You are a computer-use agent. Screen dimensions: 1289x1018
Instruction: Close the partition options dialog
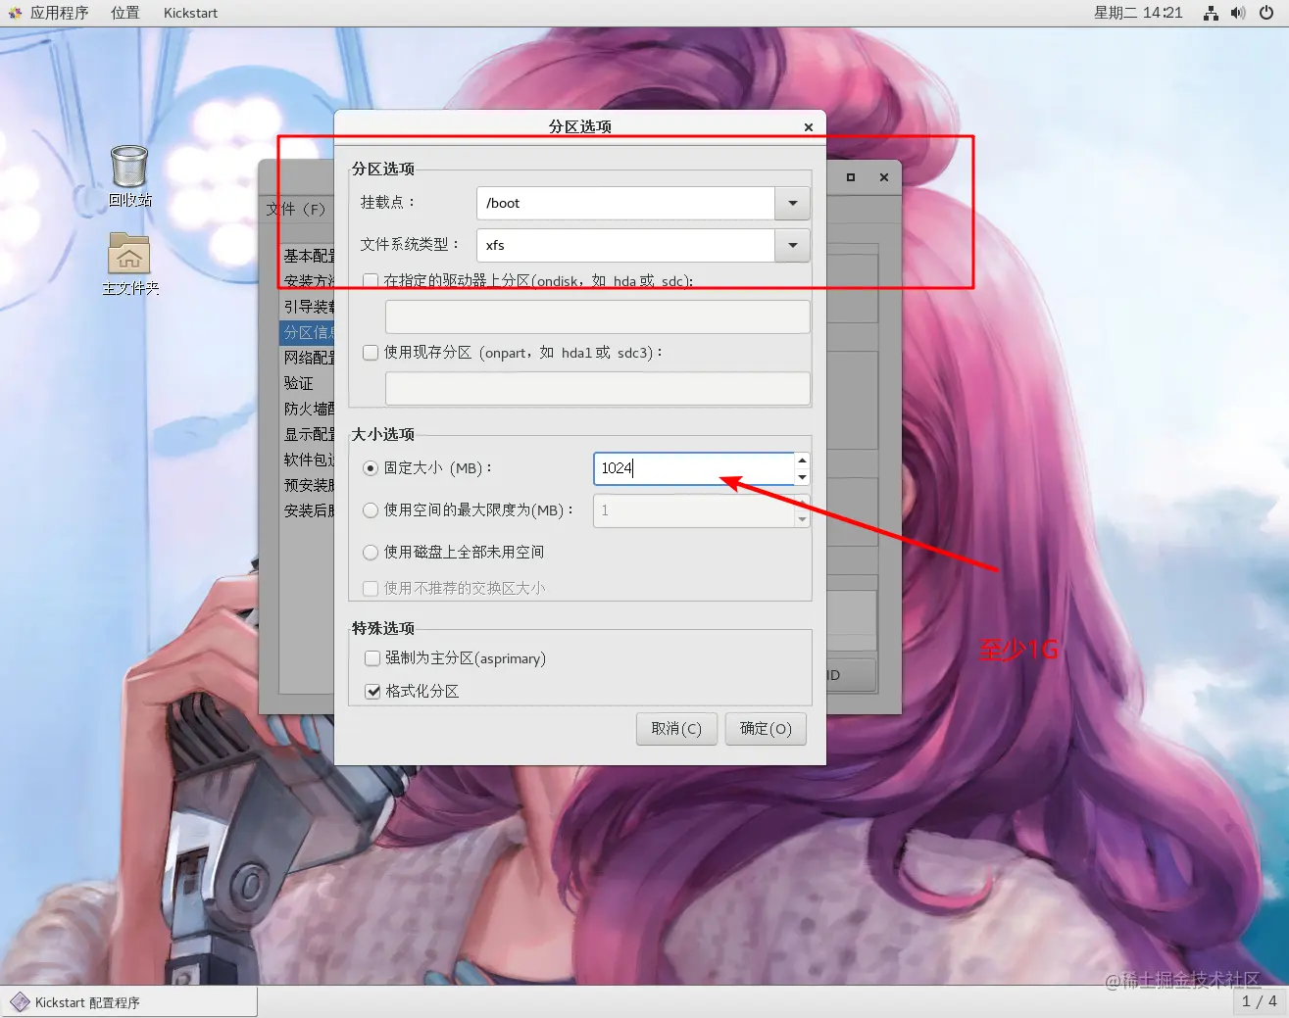click(809, 127)
